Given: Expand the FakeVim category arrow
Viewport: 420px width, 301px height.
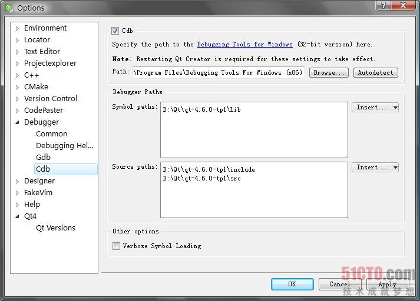Looking at the screenshot, I should click(18, 193).
